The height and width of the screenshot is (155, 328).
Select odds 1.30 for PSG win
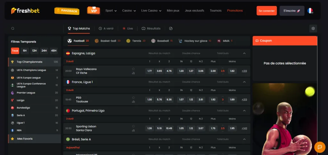(x=150, y=100)
